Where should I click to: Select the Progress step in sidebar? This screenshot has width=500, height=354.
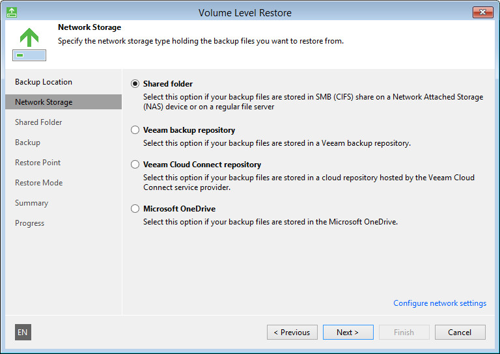point(29,223)
